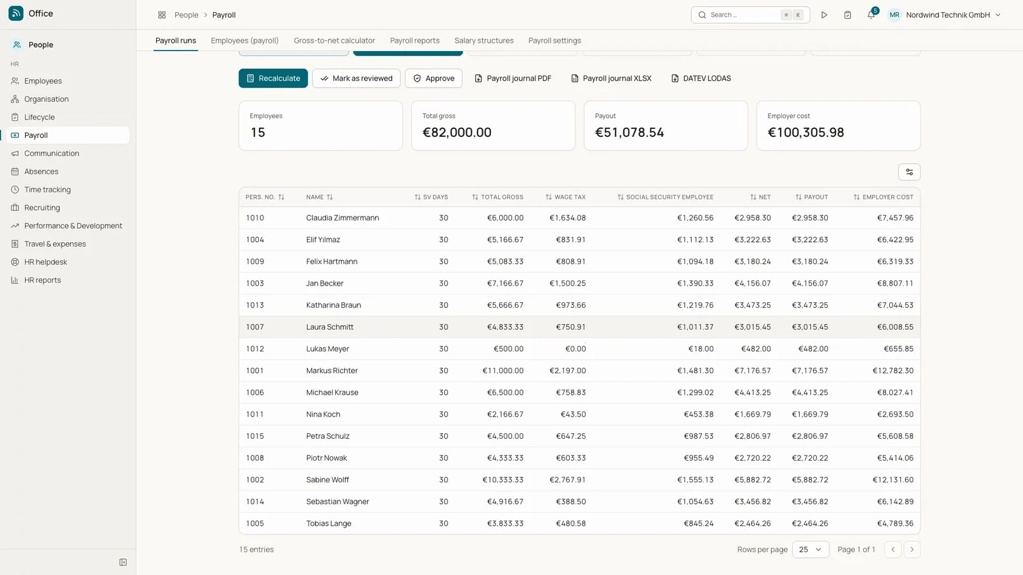Open the Payroll settings tab
This screenshot has width=1023, height=575.
[554, 40]
